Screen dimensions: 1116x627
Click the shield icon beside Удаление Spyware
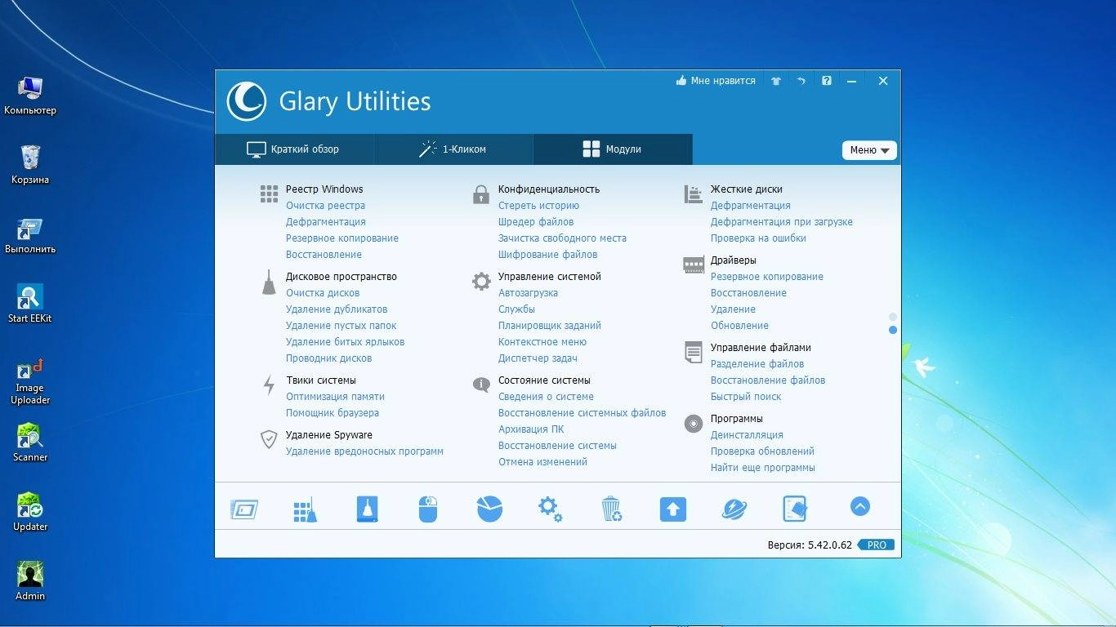[x=269, y=440]
